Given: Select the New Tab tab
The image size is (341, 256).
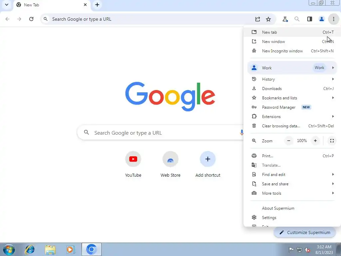Looking at the screenshot, I should [52, 5].
